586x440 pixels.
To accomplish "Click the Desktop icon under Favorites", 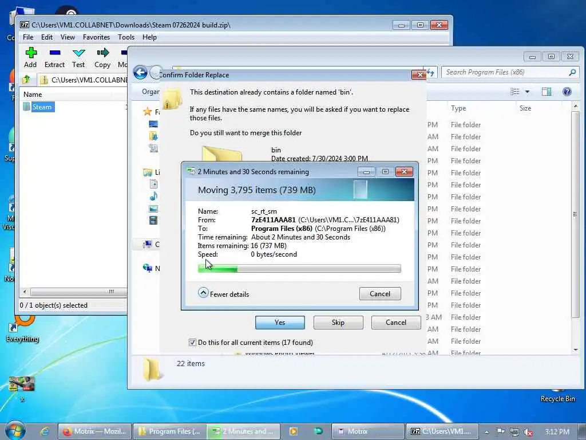I will [153, 124].
